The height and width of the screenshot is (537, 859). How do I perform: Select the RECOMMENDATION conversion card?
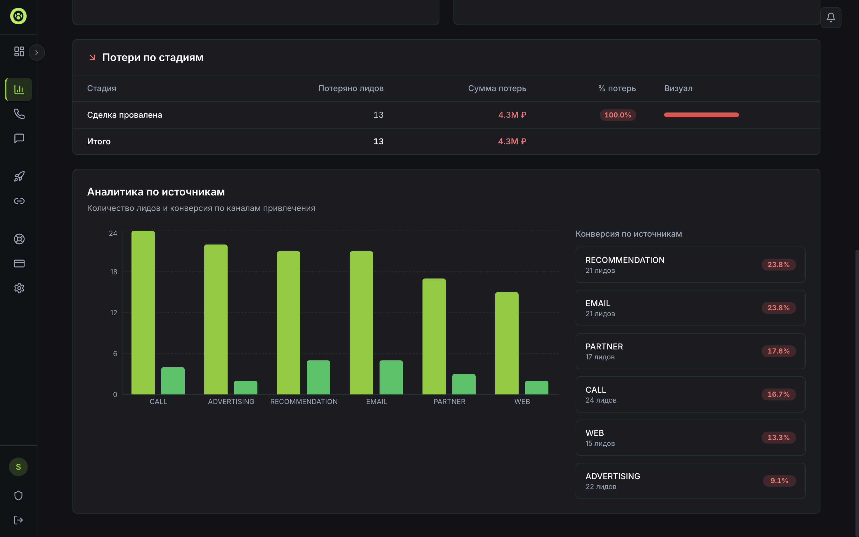pyautogui.click(x=690, y=265)
